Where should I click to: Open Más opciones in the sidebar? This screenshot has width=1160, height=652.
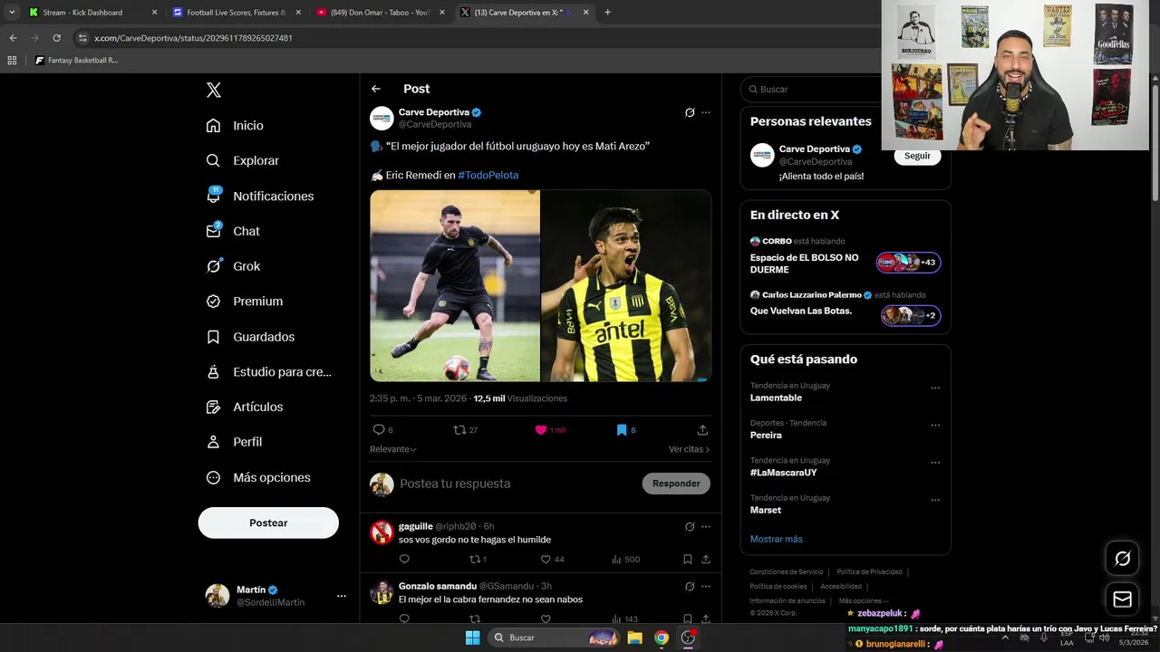(x=257, y=477)
